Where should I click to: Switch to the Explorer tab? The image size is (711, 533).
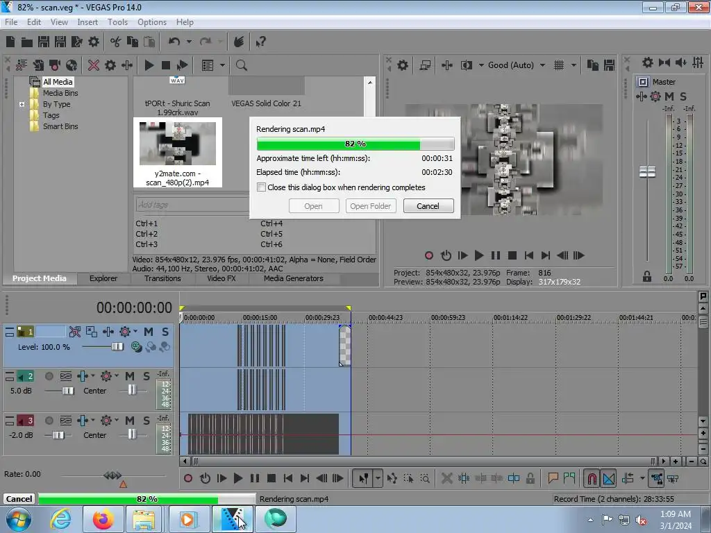[x=103, y=278]
